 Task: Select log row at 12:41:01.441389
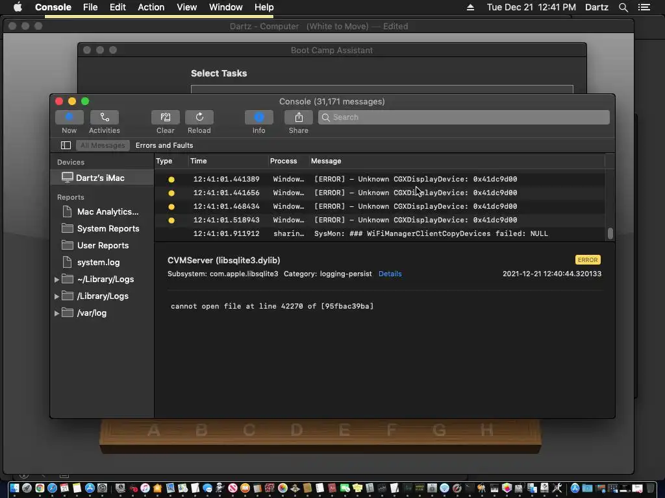point(379,179)
